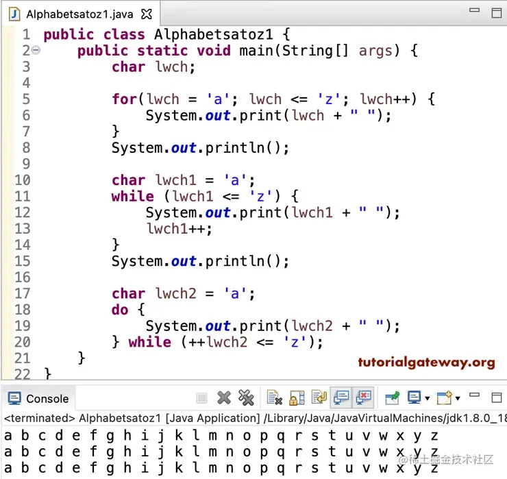Screen dimensions: 507x479
Task: Click 'main' method name in the editor
Action: coord(256,51)
